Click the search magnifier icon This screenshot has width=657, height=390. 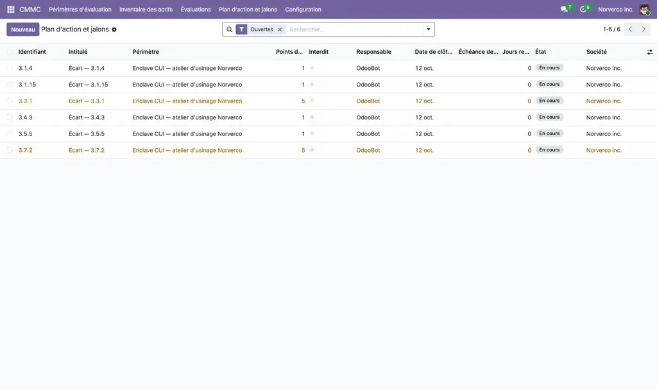point(229,30)
